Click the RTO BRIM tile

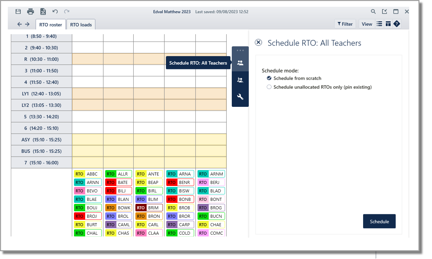149,208
